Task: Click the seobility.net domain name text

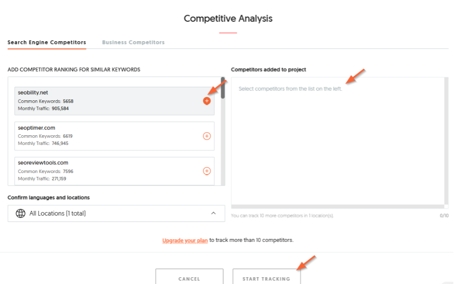Action: click(33, 93)
